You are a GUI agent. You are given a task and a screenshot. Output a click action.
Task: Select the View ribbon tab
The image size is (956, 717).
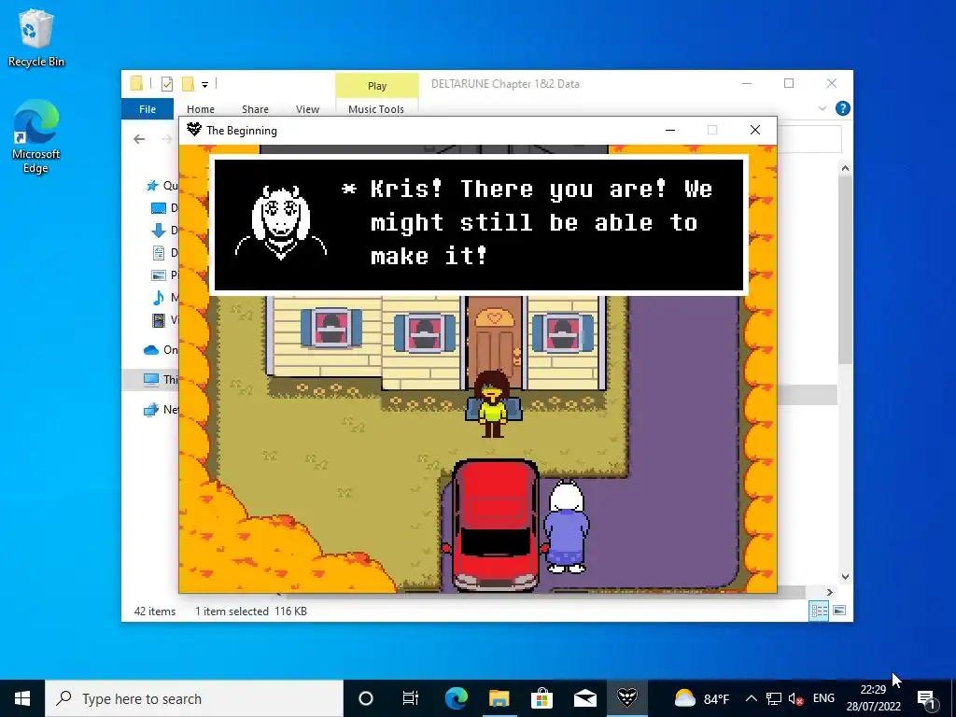coord(307,109)
